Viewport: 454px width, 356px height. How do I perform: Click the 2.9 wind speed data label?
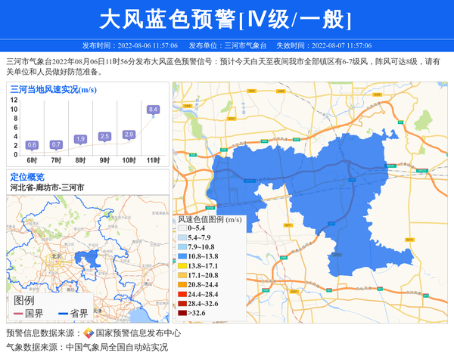click(129, 135)
